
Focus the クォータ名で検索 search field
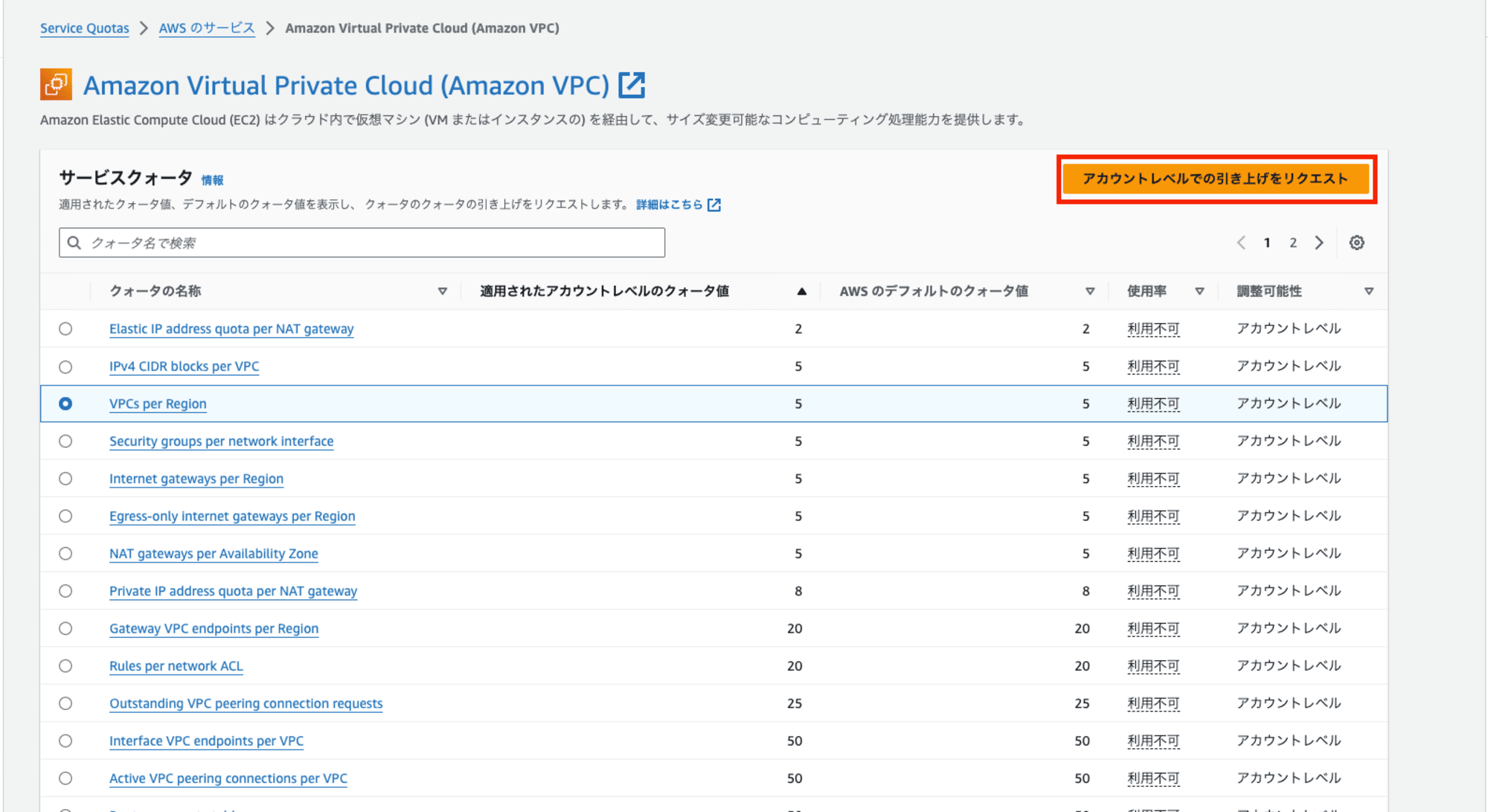point(362,243)
